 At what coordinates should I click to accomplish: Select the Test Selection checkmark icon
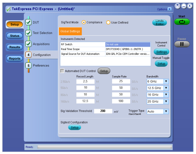[x=28, y=33]
